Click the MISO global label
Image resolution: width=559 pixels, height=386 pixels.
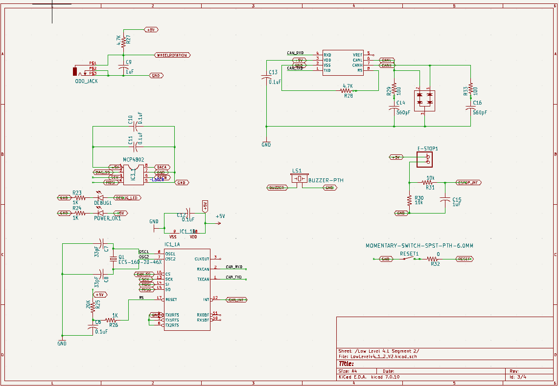(146, 290)
